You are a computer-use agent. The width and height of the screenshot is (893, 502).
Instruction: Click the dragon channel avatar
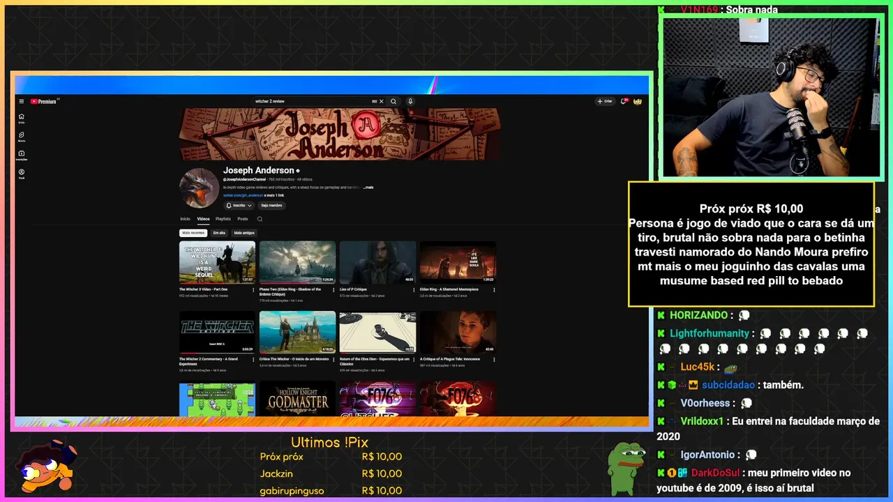click(x=200, y=188)
